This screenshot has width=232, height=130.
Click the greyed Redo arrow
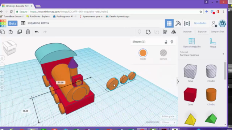coord(45,32)
